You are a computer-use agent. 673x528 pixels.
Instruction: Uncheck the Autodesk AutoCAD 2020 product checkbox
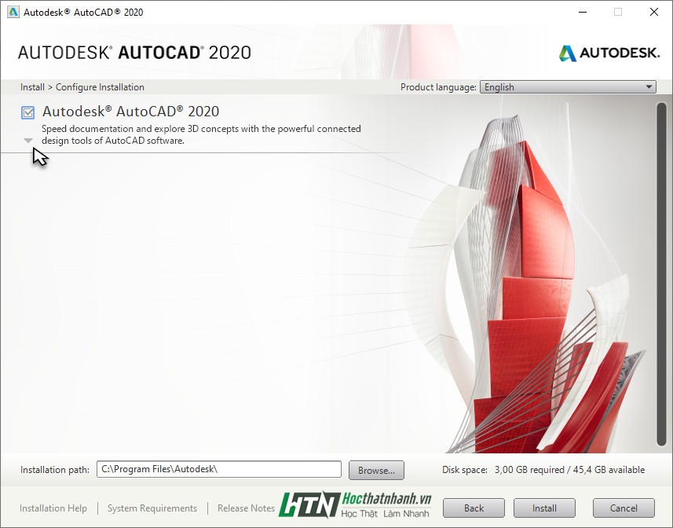pyautogui.click(x=28, y=112)
